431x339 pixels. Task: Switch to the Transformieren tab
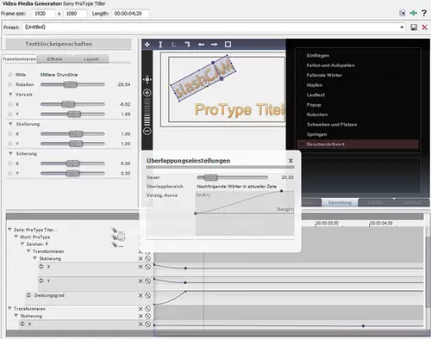[20, 59]
